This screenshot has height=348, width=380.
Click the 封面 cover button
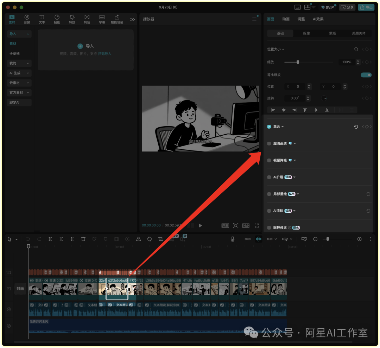[20, 289]
